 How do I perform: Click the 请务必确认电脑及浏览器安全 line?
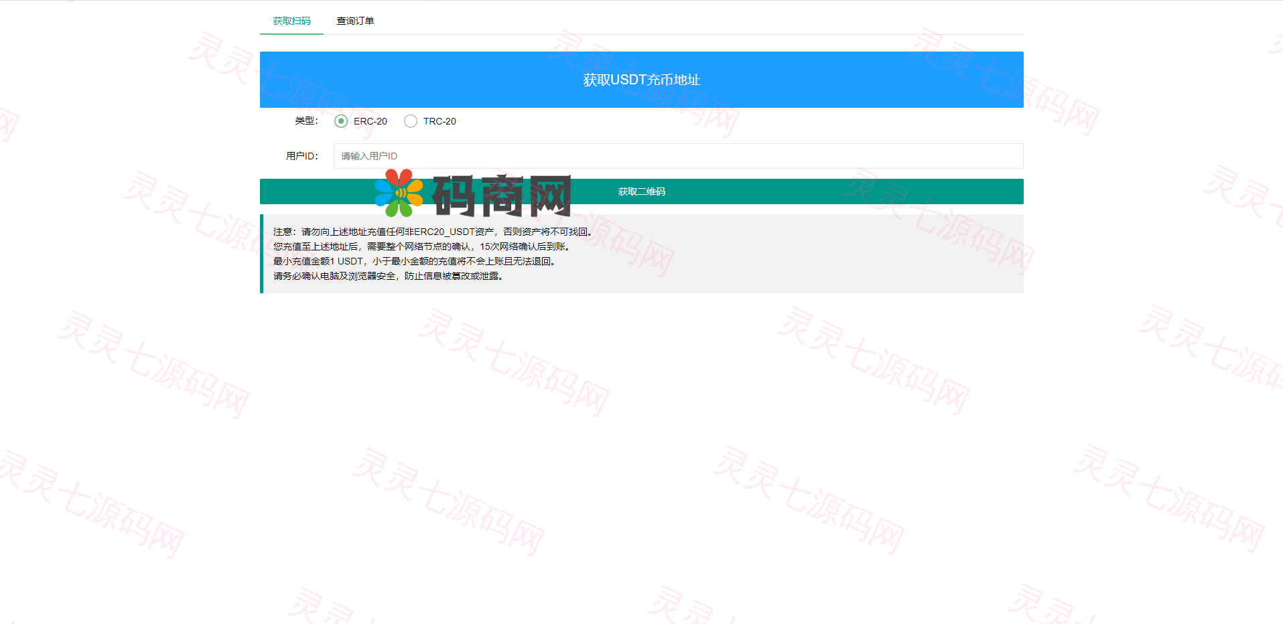point(389,276)
